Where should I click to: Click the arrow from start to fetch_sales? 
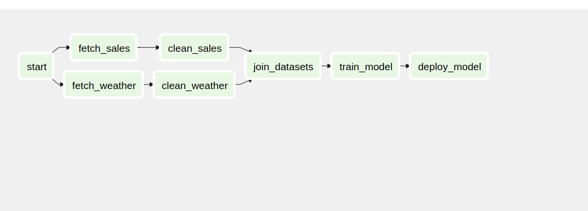pyautogui.click(x=61, y=47)
